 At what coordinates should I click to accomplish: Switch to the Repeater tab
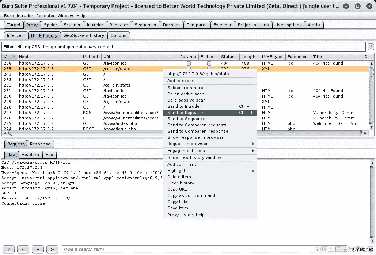[119, 25]
